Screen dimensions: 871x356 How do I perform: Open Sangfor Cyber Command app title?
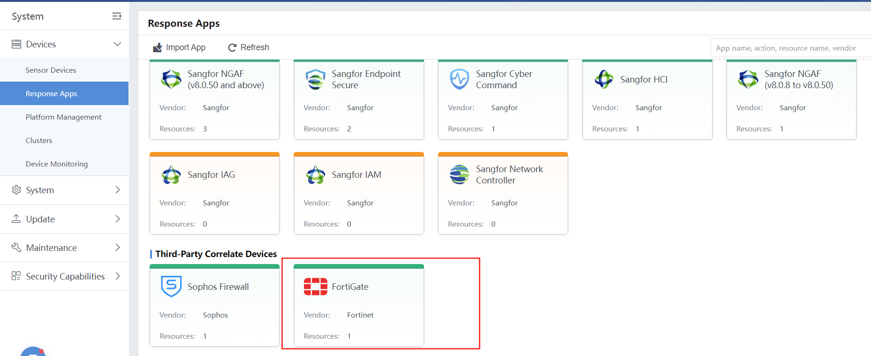tap(504, 79)
